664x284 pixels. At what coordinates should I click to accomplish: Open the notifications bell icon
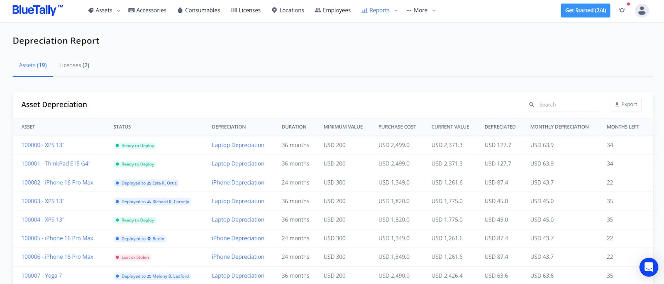622,10
